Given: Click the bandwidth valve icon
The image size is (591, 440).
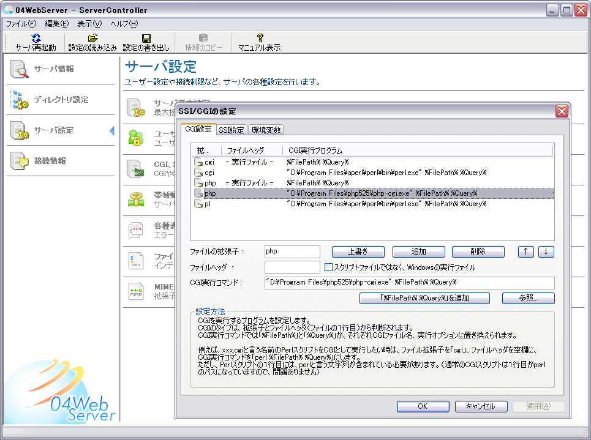Looking at the screenshot, I should pyautogui.click(x=136, y=199).
